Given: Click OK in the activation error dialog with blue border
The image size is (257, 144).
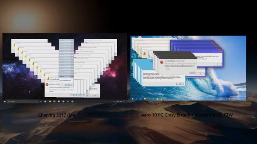Looking at the screenshot, I should [180, 84].
